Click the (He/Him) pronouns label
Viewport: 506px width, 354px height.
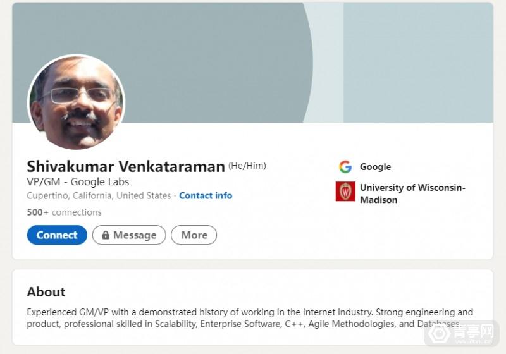[x=247, y=166]
